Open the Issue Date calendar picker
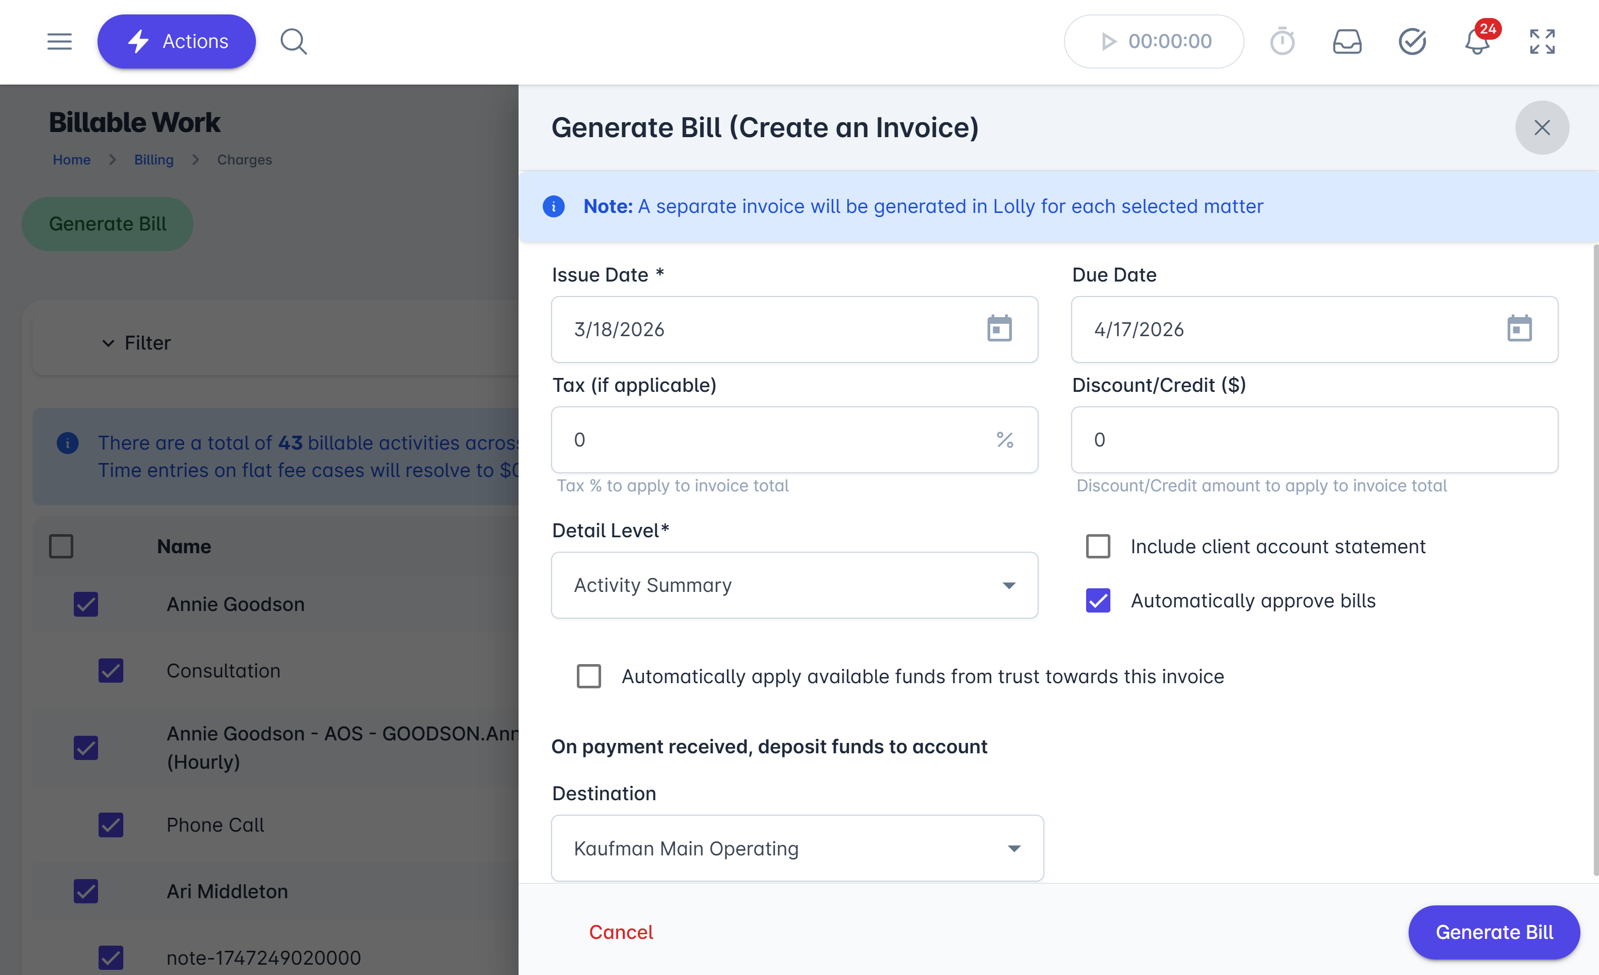The width and height of the screenshot is (1599, 975). pyautogui.click(x=999, y=328)
